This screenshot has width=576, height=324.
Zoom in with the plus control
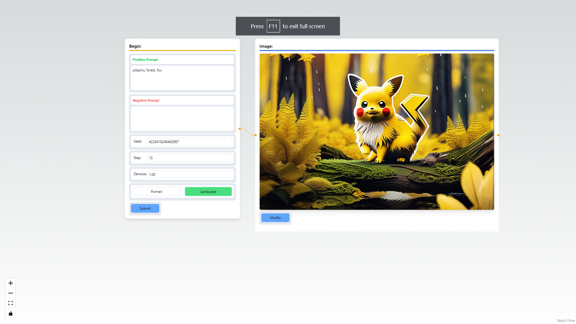pyautogui.click(x=10, y=283)
